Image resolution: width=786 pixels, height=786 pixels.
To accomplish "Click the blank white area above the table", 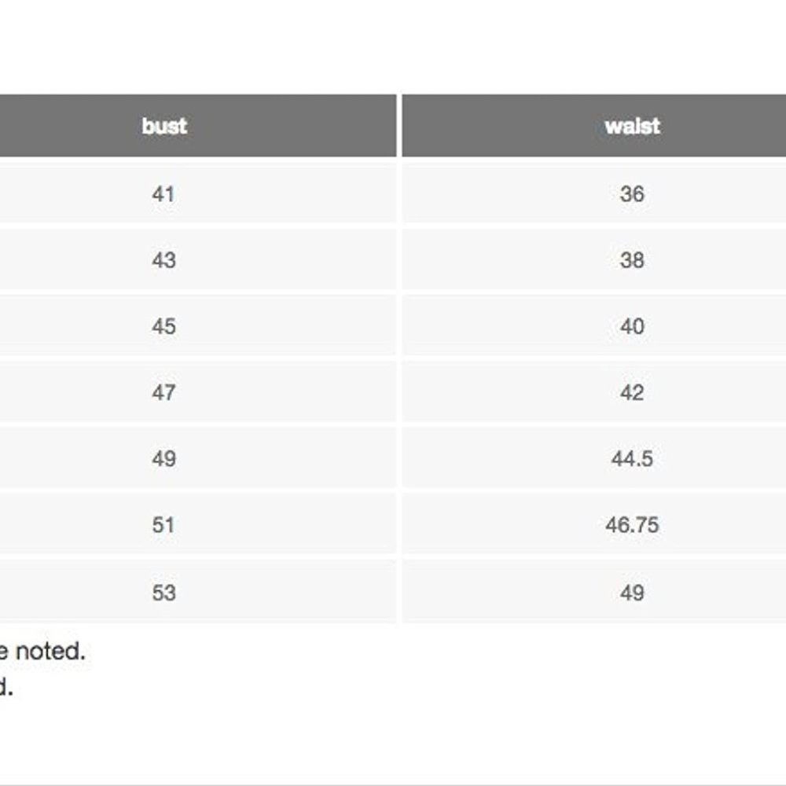I will (393, 47).
